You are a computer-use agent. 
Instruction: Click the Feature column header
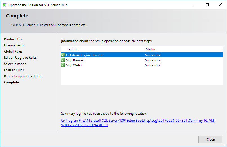[104, 49]
